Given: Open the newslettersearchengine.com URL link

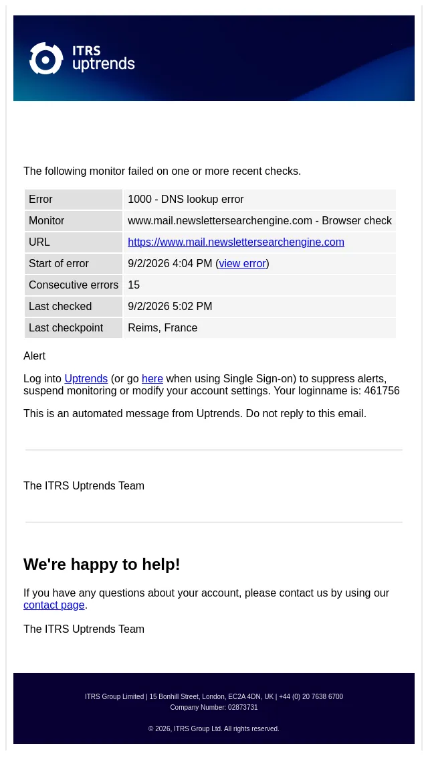Looking at the screenshot, I should 236,242.
